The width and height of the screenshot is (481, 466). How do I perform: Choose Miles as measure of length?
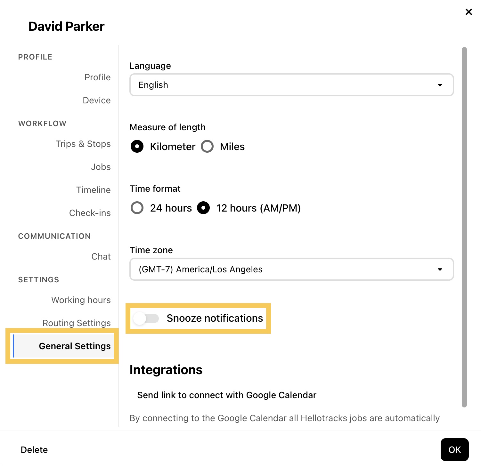tap(207, 147)
